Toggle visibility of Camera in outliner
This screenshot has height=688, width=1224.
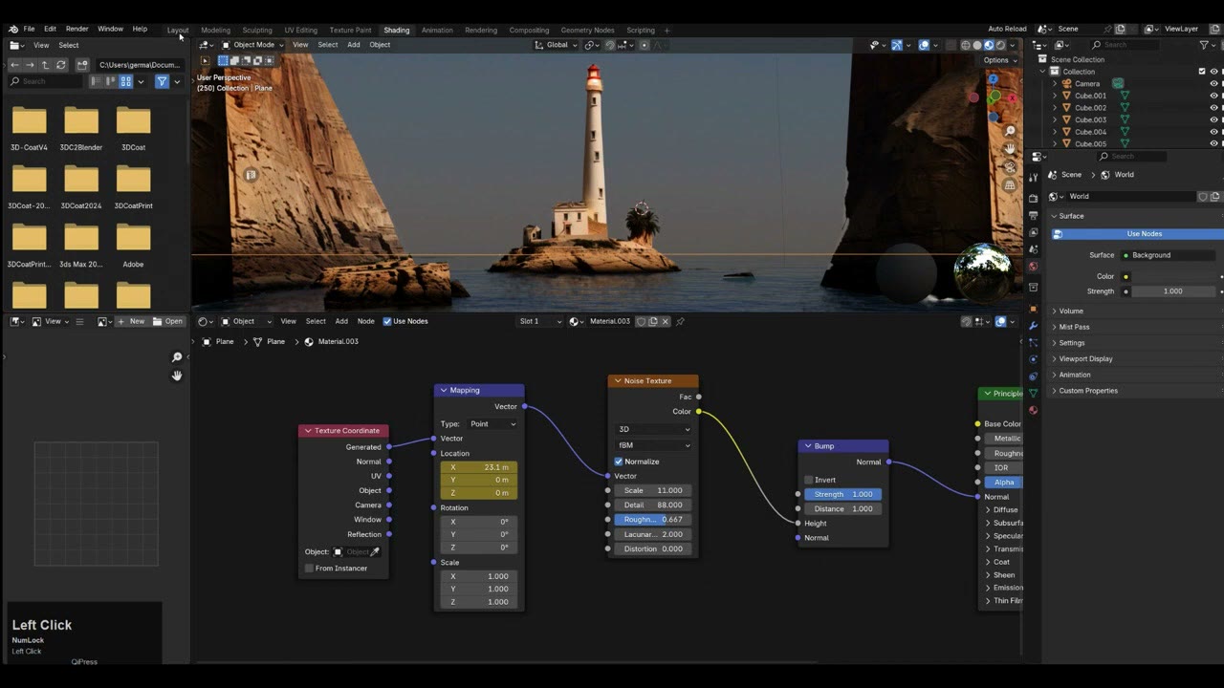1214,83
